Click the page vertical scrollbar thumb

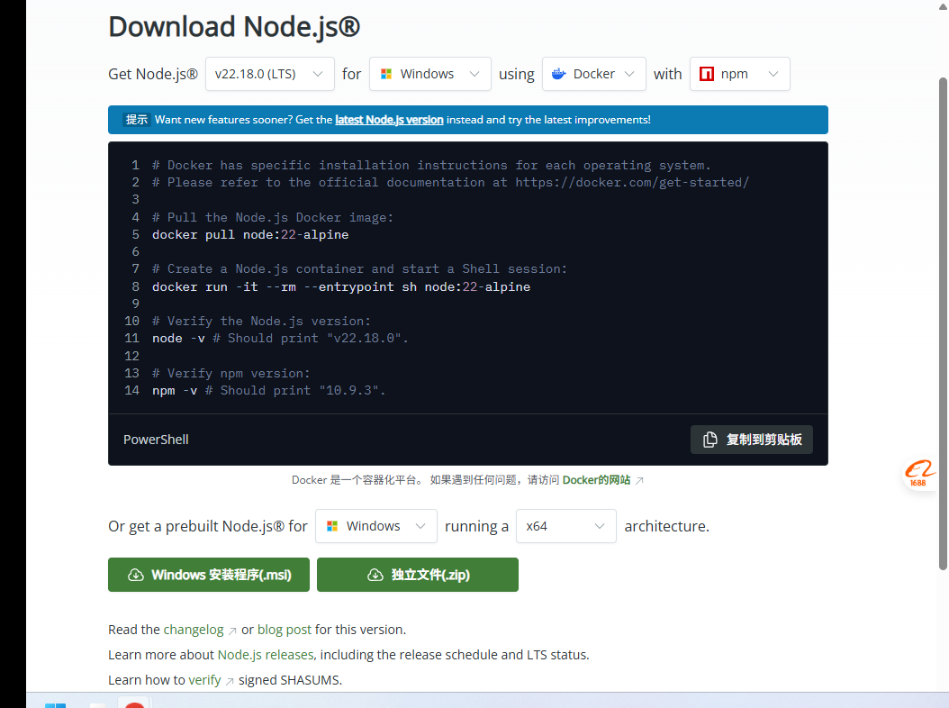(943, 323)
